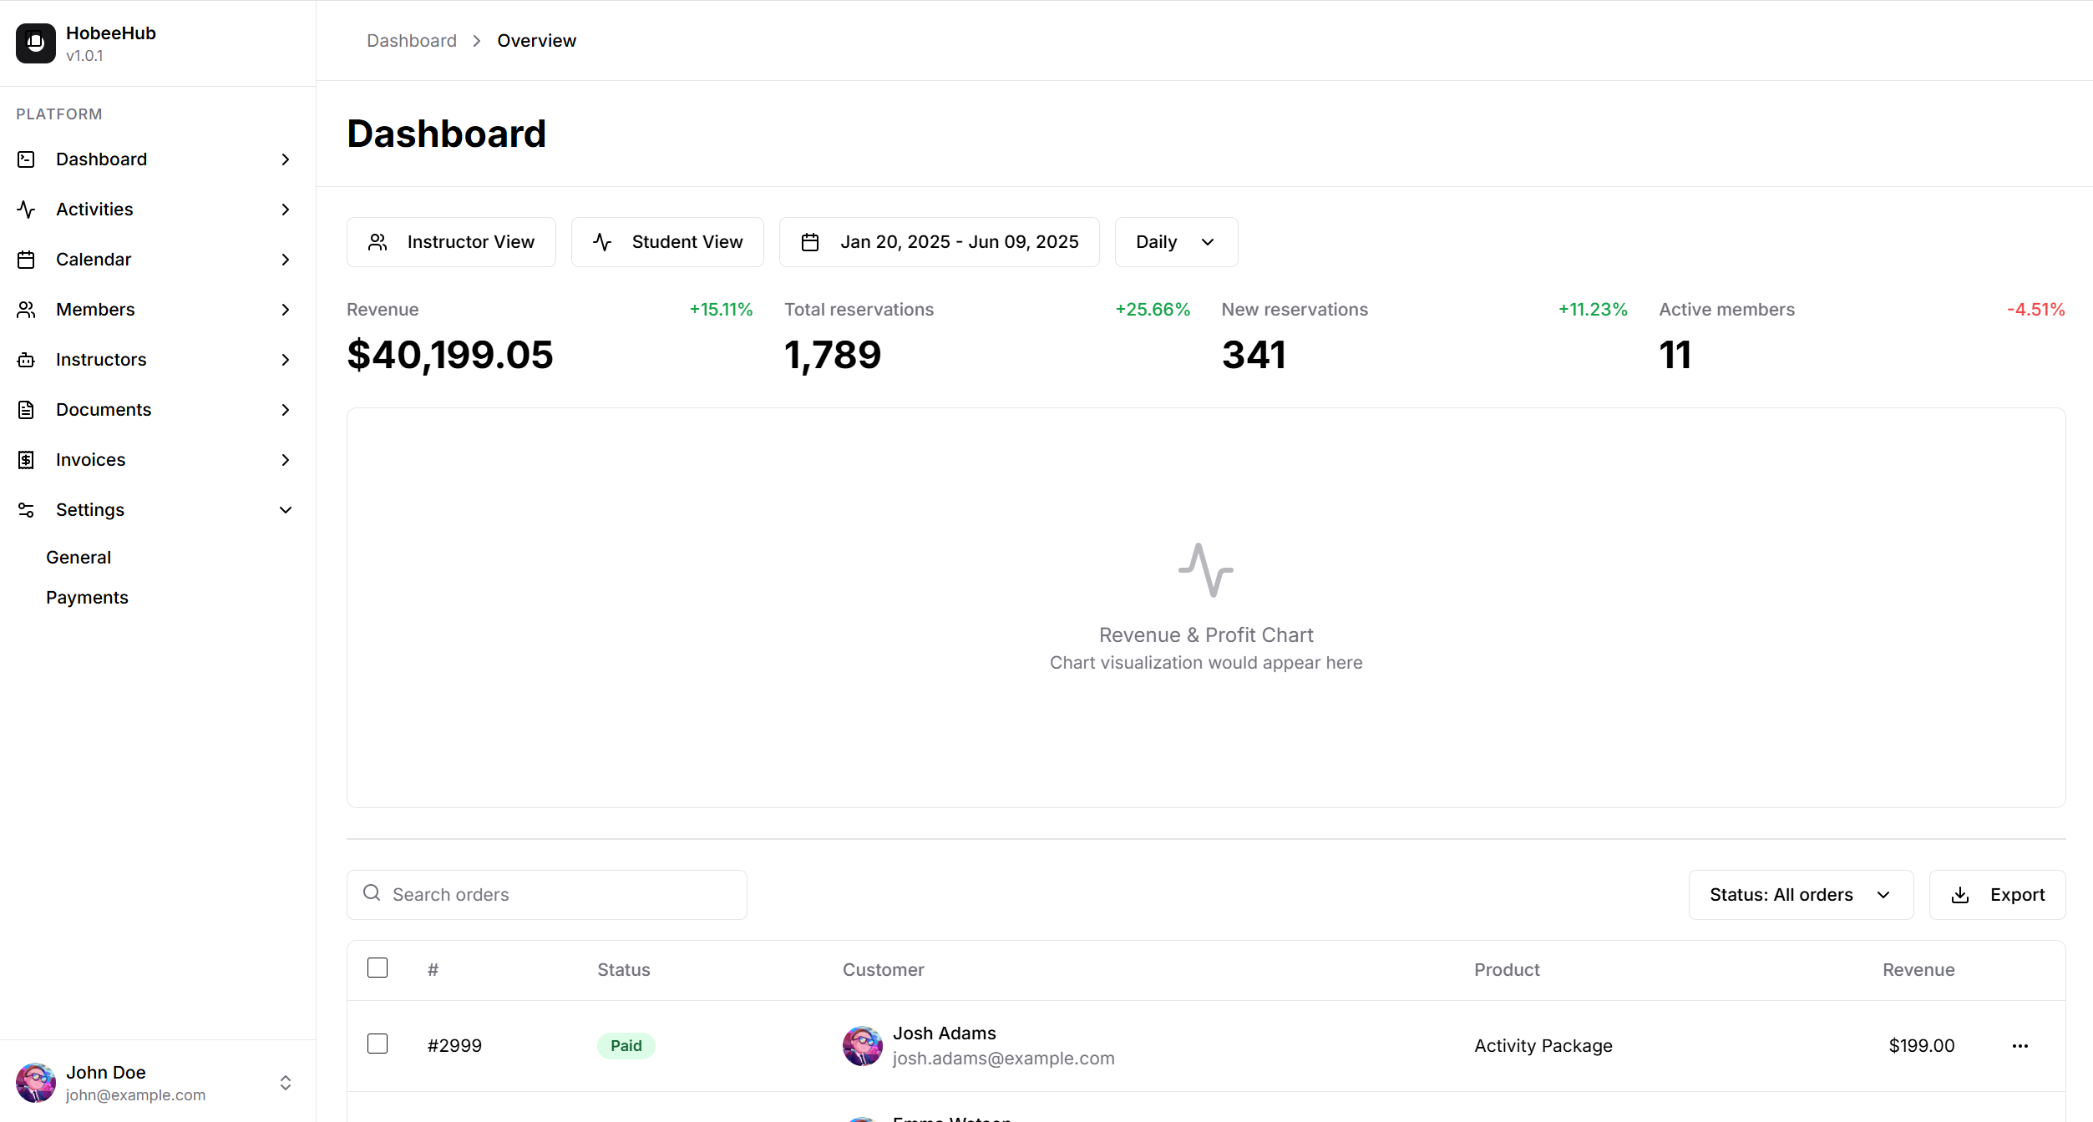Viewport: 2093px width, 1122px height.
Task: Click the Customer column header
Action: pos(884,970)
